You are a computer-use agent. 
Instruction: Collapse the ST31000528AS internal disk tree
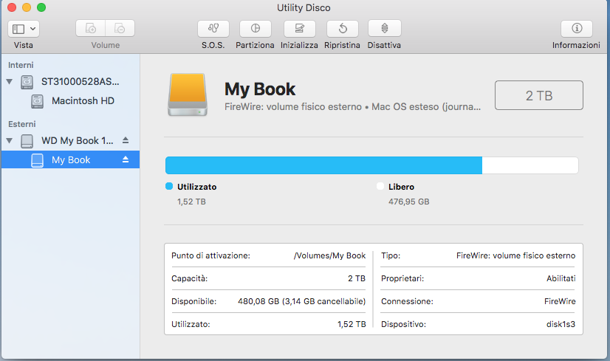(10, 82)
